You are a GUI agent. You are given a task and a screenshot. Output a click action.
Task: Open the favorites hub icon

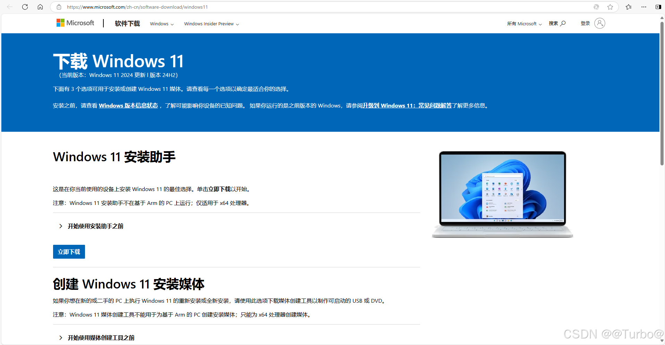(x=628, y=7)
